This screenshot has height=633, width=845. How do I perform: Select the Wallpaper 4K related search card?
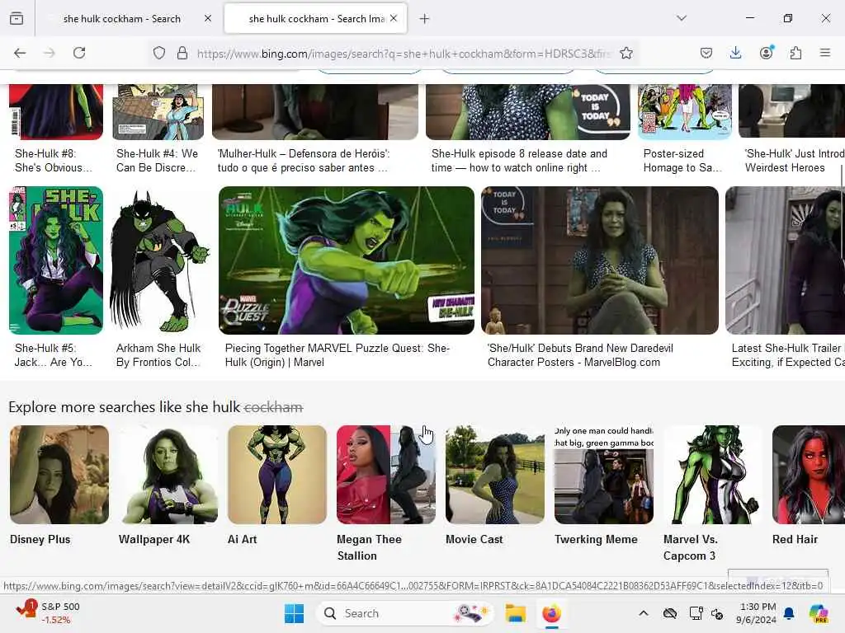[x=168, y=485]
